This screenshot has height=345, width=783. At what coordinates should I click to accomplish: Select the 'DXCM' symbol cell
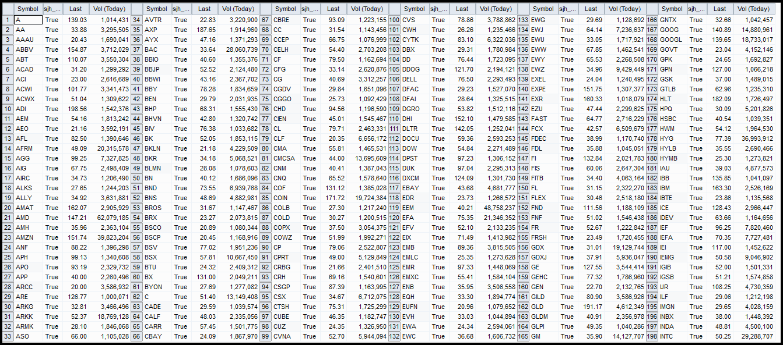coord(415,178)
